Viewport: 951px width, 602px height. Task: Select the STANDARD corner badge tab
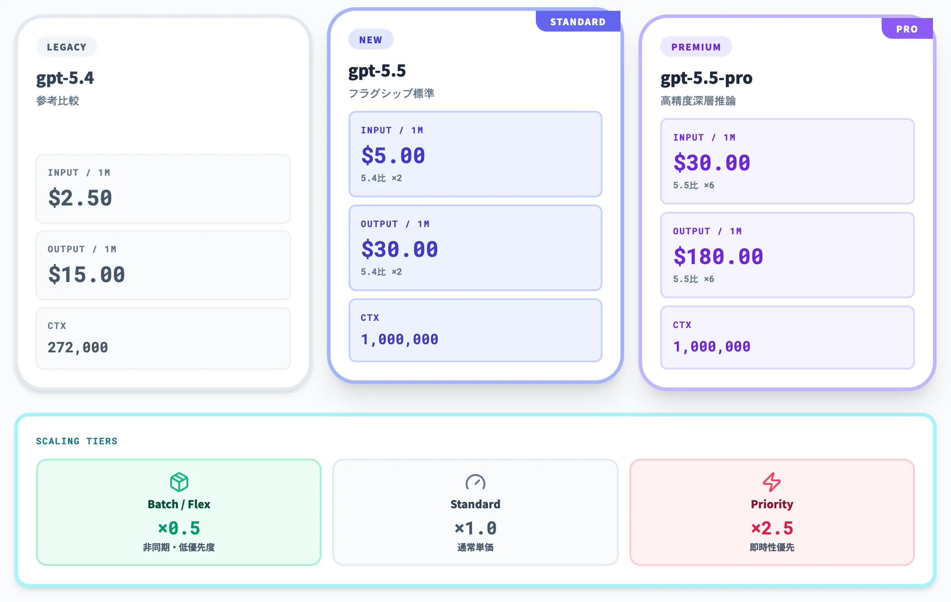click(578, 22)
